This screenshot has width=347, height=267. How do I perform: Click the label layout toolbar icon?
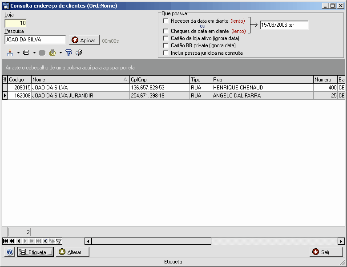click(26, 53)
